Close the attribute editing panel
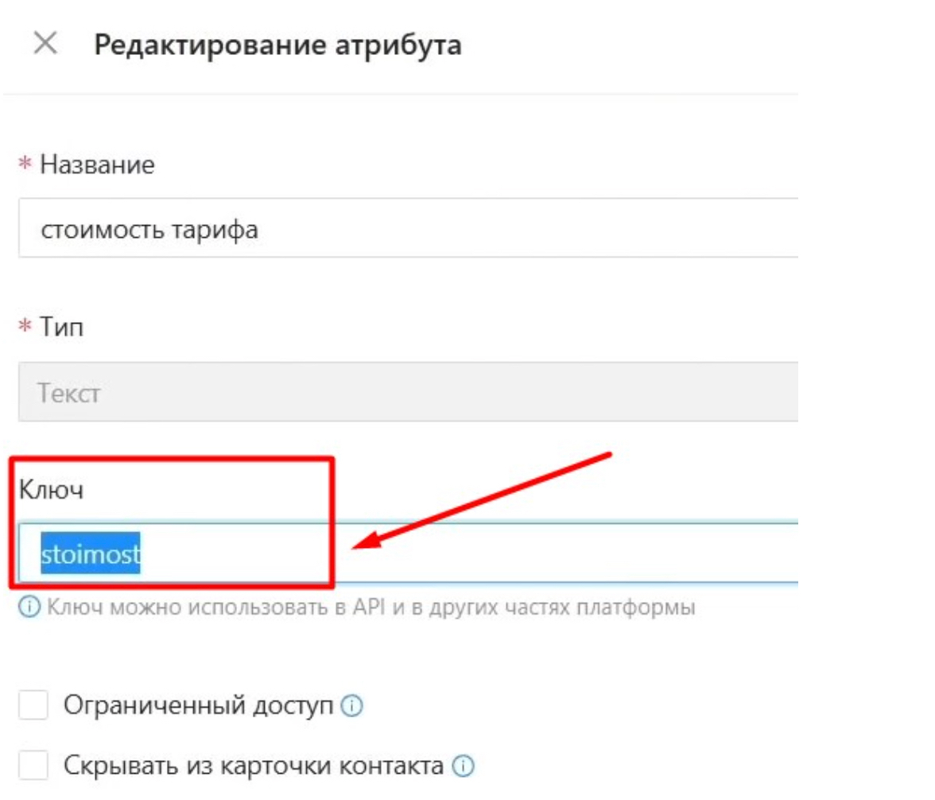 pos(45,44)
